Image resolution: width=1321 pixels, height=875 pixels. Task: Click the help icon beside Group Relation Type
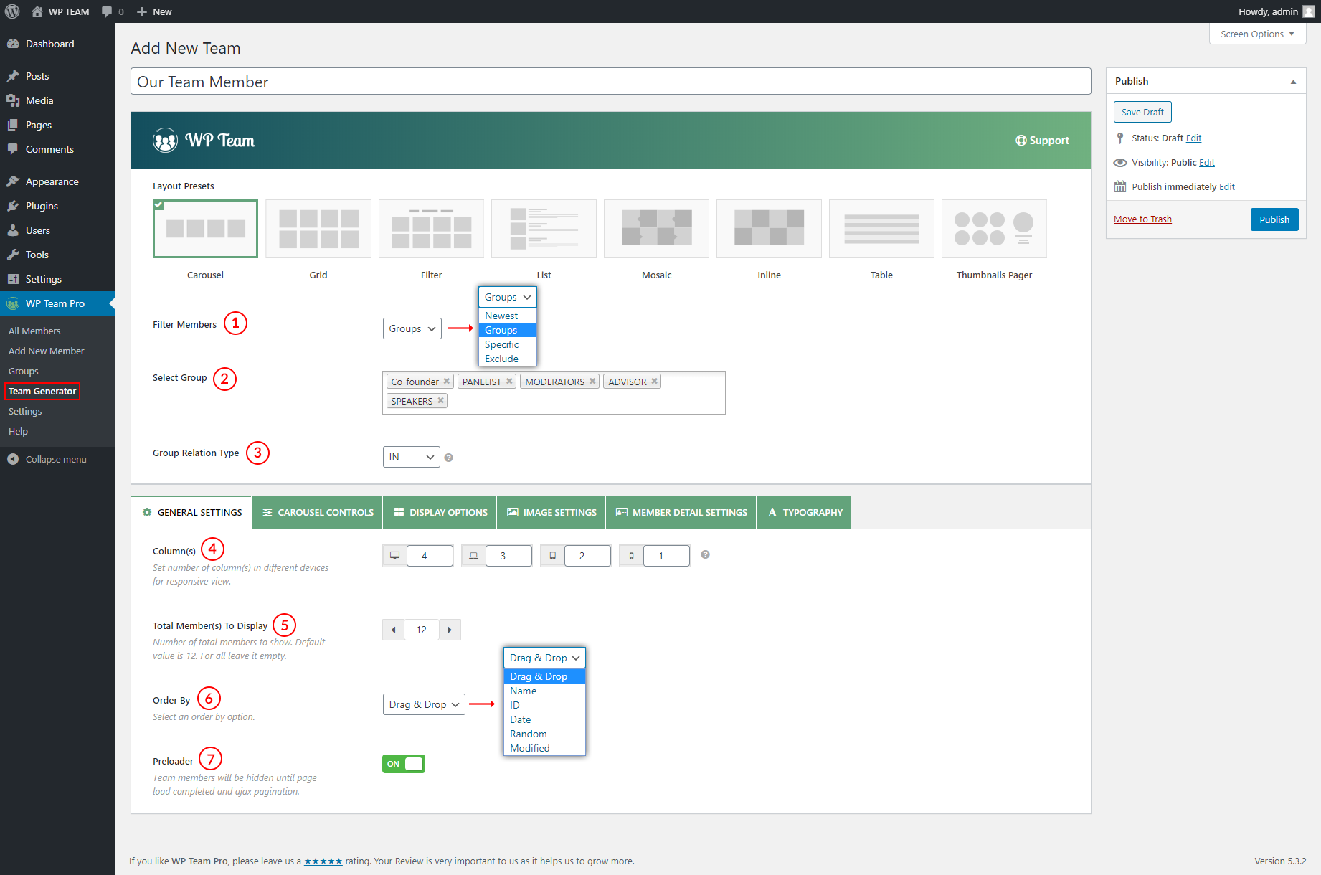[x=448, y=458]
